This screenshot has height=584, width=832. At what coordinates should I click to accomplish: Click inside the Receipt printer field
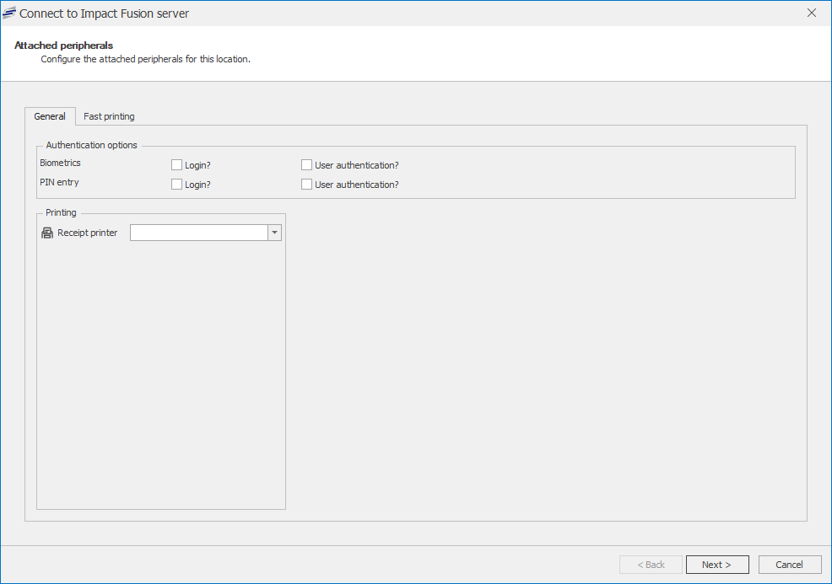[199, 233]
